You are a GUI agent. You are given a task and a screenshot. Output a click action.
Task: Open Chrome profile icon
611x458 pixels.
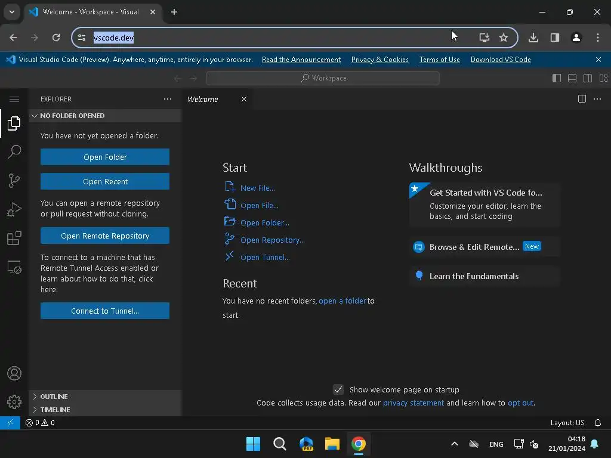(576, 38)
